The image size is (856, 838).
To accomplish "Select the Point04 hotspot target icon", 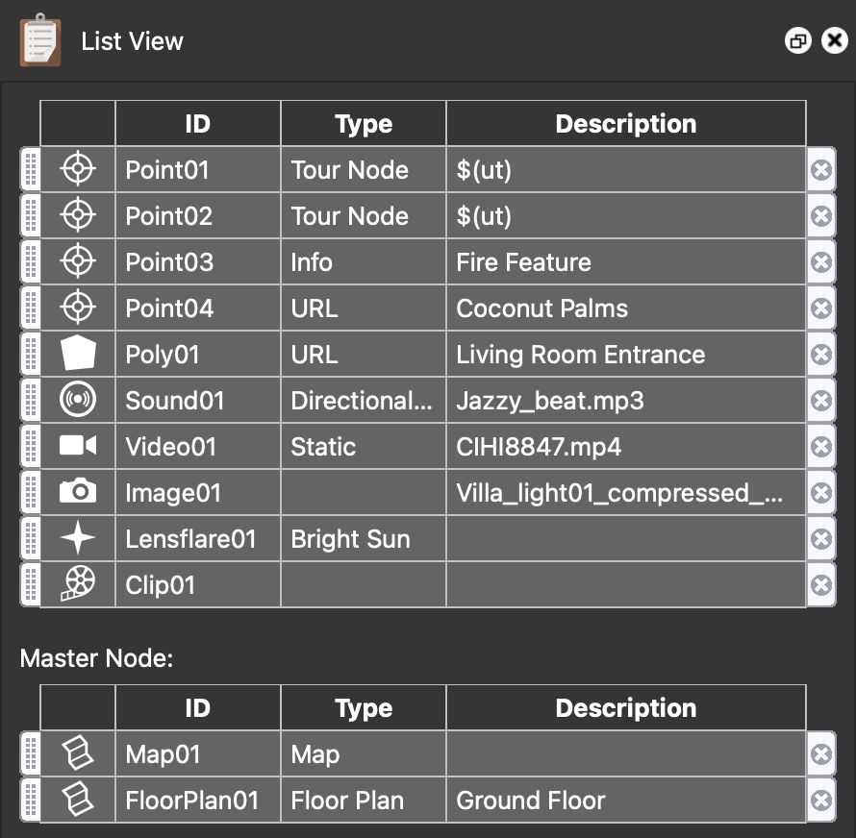I will [78, 308].
